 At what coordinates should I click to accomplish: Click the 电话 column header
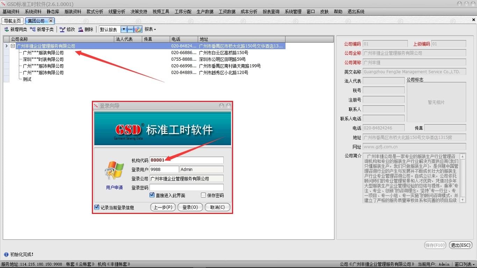tap(184, 39)
